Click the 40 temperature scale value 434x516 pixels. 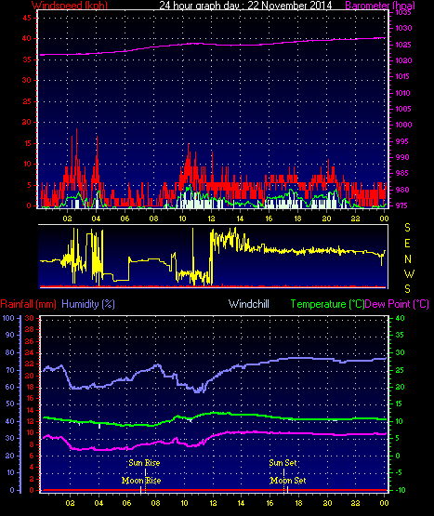coord(400,318)
